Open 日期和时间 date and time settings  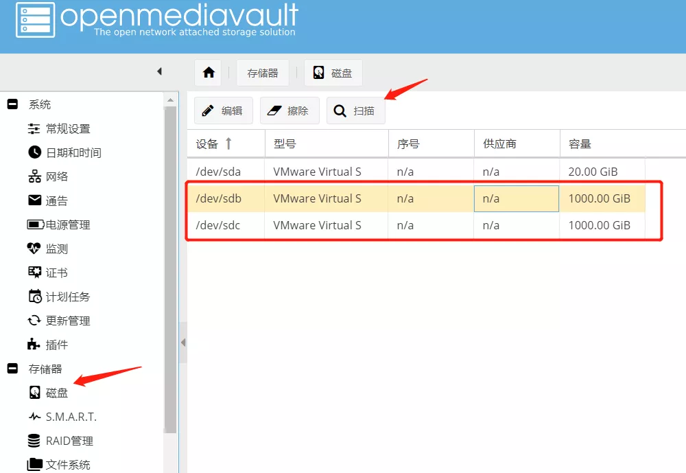pyautogui.click(x=73, y=153)
